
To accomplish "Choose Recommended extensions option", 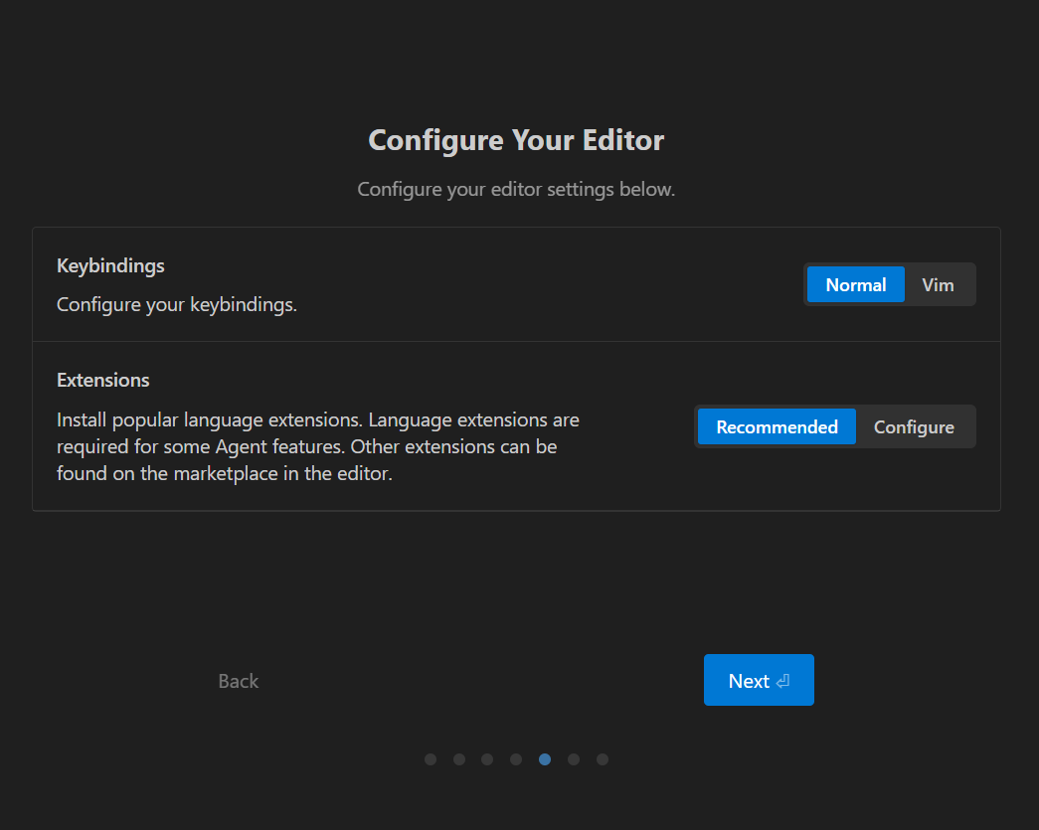I will [x=777, y=427].
